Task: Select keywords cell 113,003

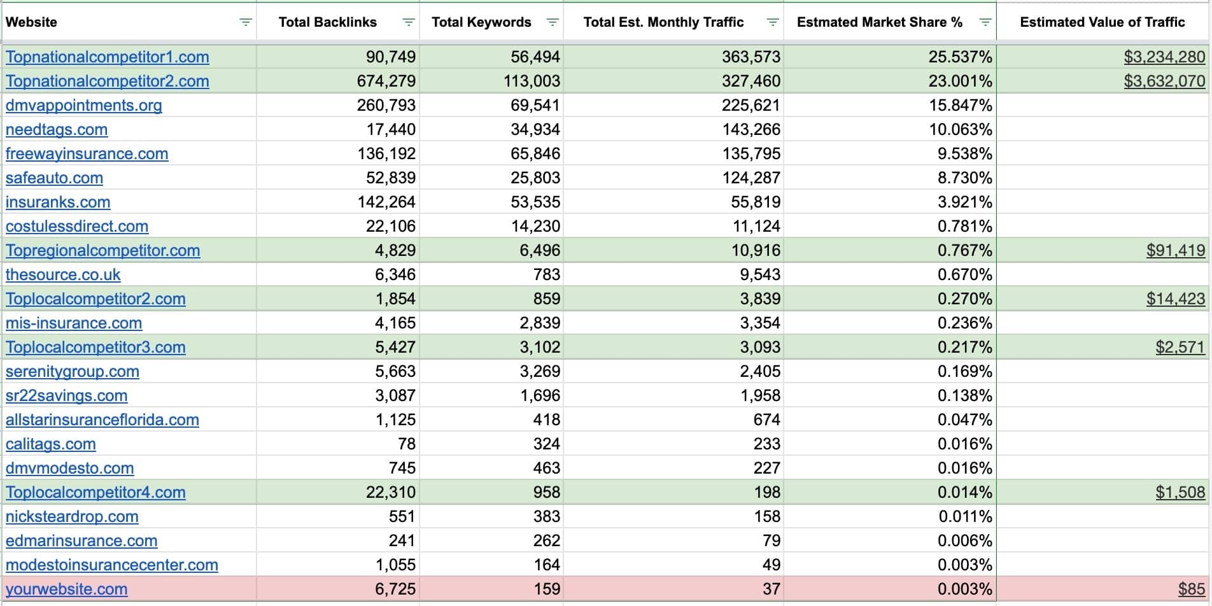Action: (x=491, y=81)
